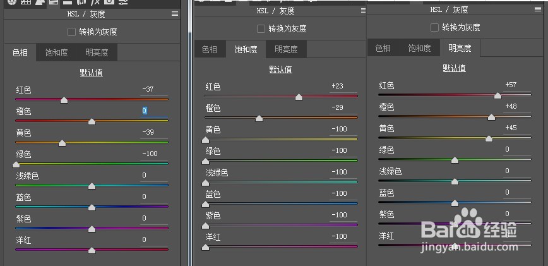The image size is (548, 266).
Task: Open the Presets sliders icon in left panel
Action: point(122,2)
